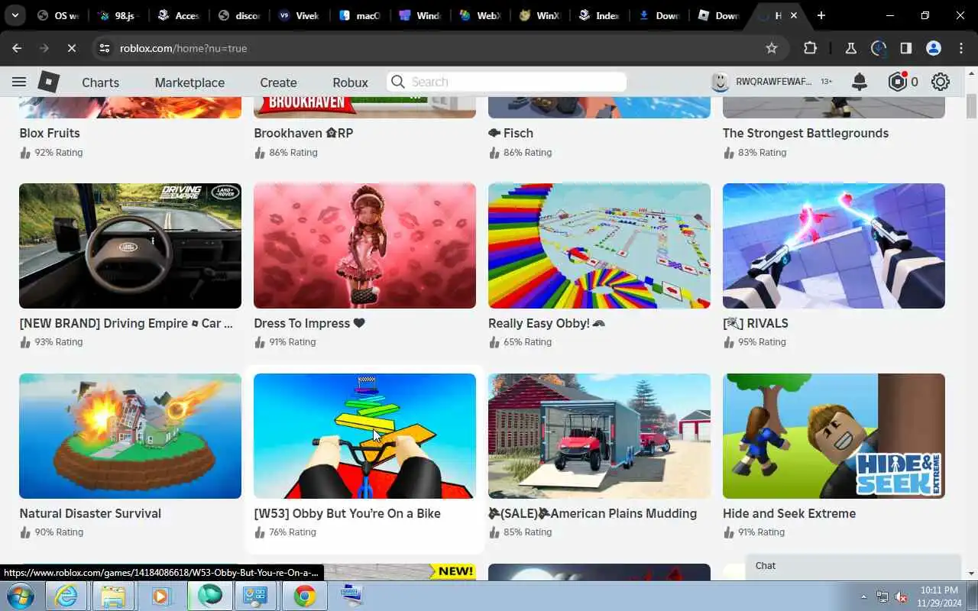This screenshot has width=978, height=611.
Task: Click the browser address bar URL
Action: click(183, 48)
